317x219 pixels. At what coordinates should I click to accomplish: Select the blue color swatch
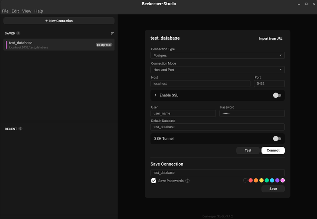point(272,180)
